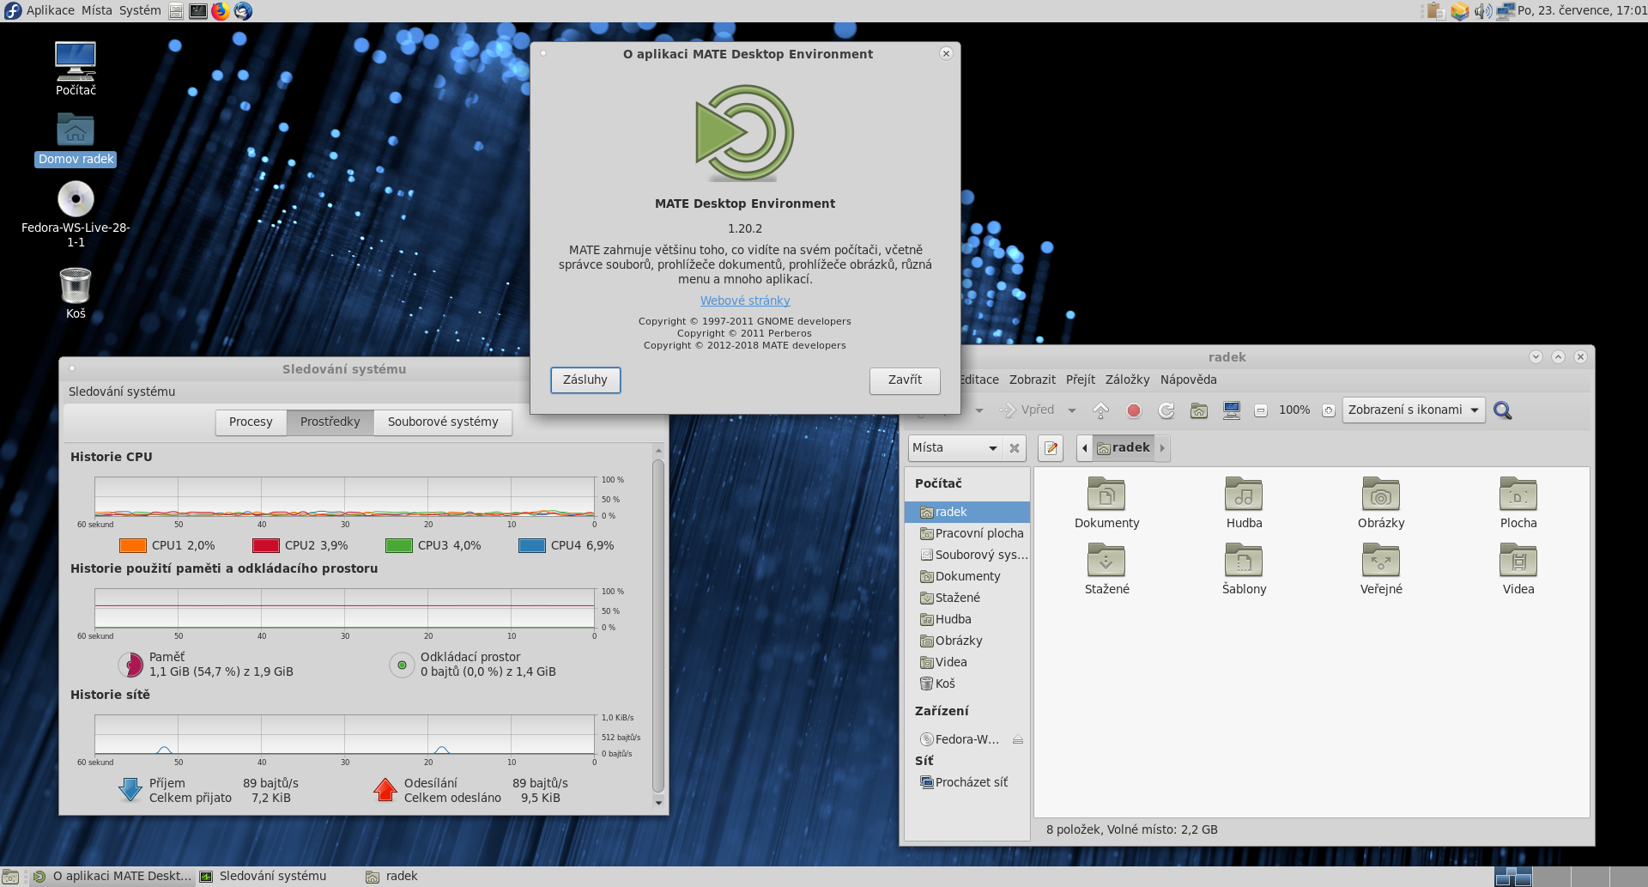Click the magnifier Search icon in file manager

(1502, 410)
